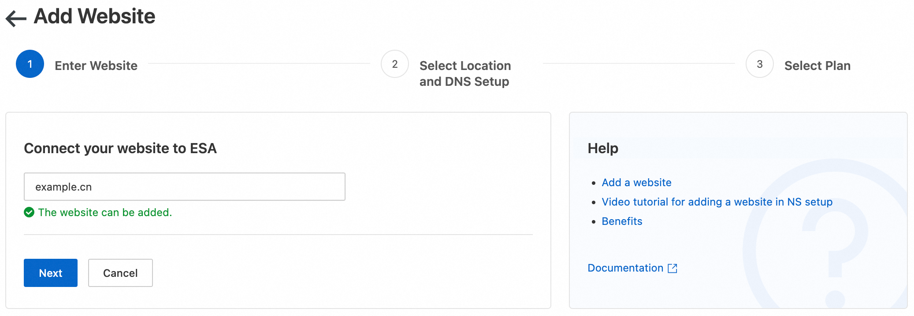Select the Enter Website step label
Image resolution: width=914 pixels, height=316 pixels.
click(96, 66)
